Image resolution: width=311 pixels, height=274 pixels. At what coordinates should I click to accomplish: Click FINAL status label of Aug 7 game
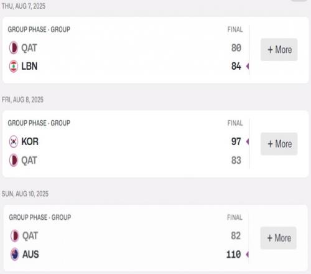coord(235,29)
